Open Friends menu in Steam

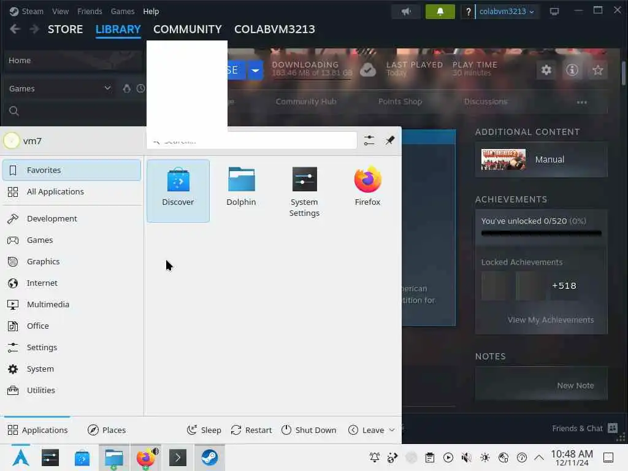coord(90,12)
